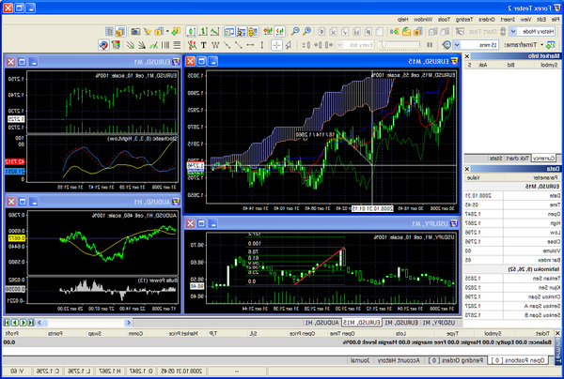Select the Wave 'W' symbols tool

tap(215, 45)
